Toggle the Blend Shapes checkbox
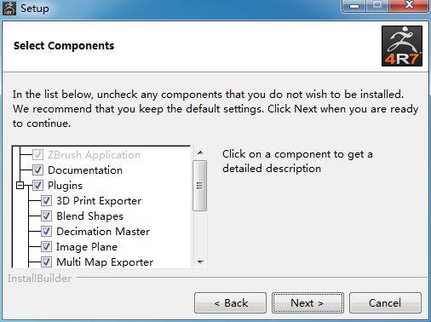This screenshot has height=322, width=431. click(46, 216)
